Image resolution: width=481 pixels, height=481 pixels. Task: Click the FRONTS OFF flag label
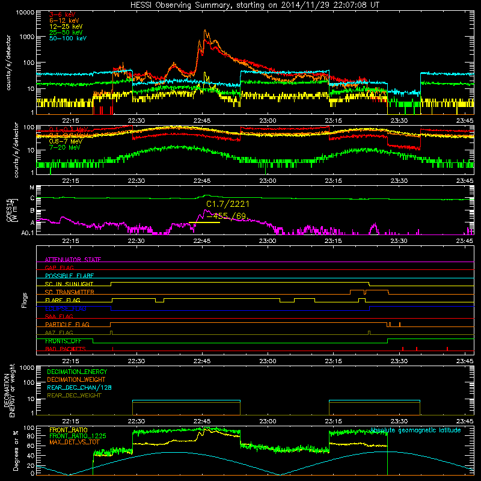coord(63,341)
